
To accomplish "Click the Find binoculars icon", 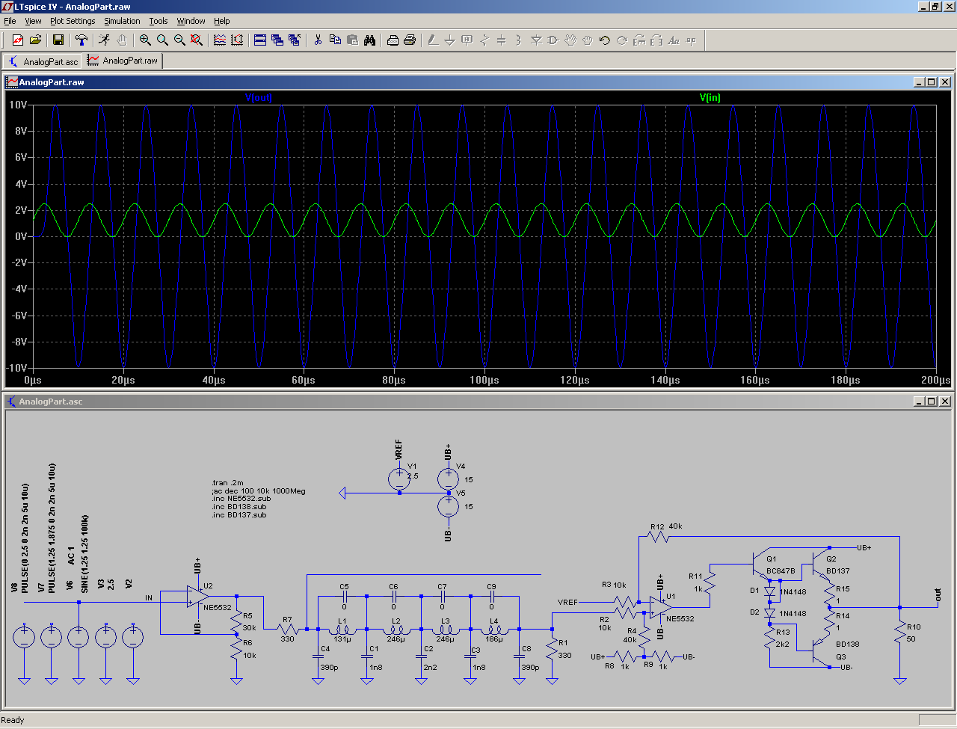I will click(x=369, y=40).
